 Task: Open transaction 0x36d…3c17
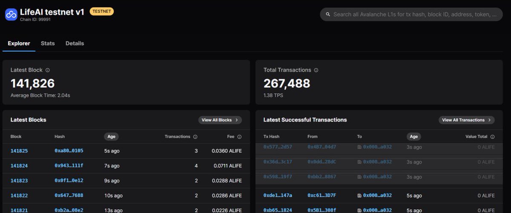[278, 162]
